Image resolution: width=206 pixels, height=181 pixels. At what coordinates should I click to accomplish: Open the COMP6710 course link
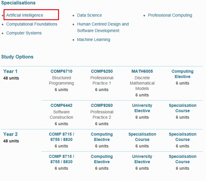[x=61, y=71]
